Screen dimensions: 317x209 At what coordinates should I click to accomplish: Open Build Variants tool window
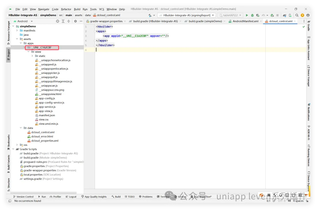tap(9, 164)
